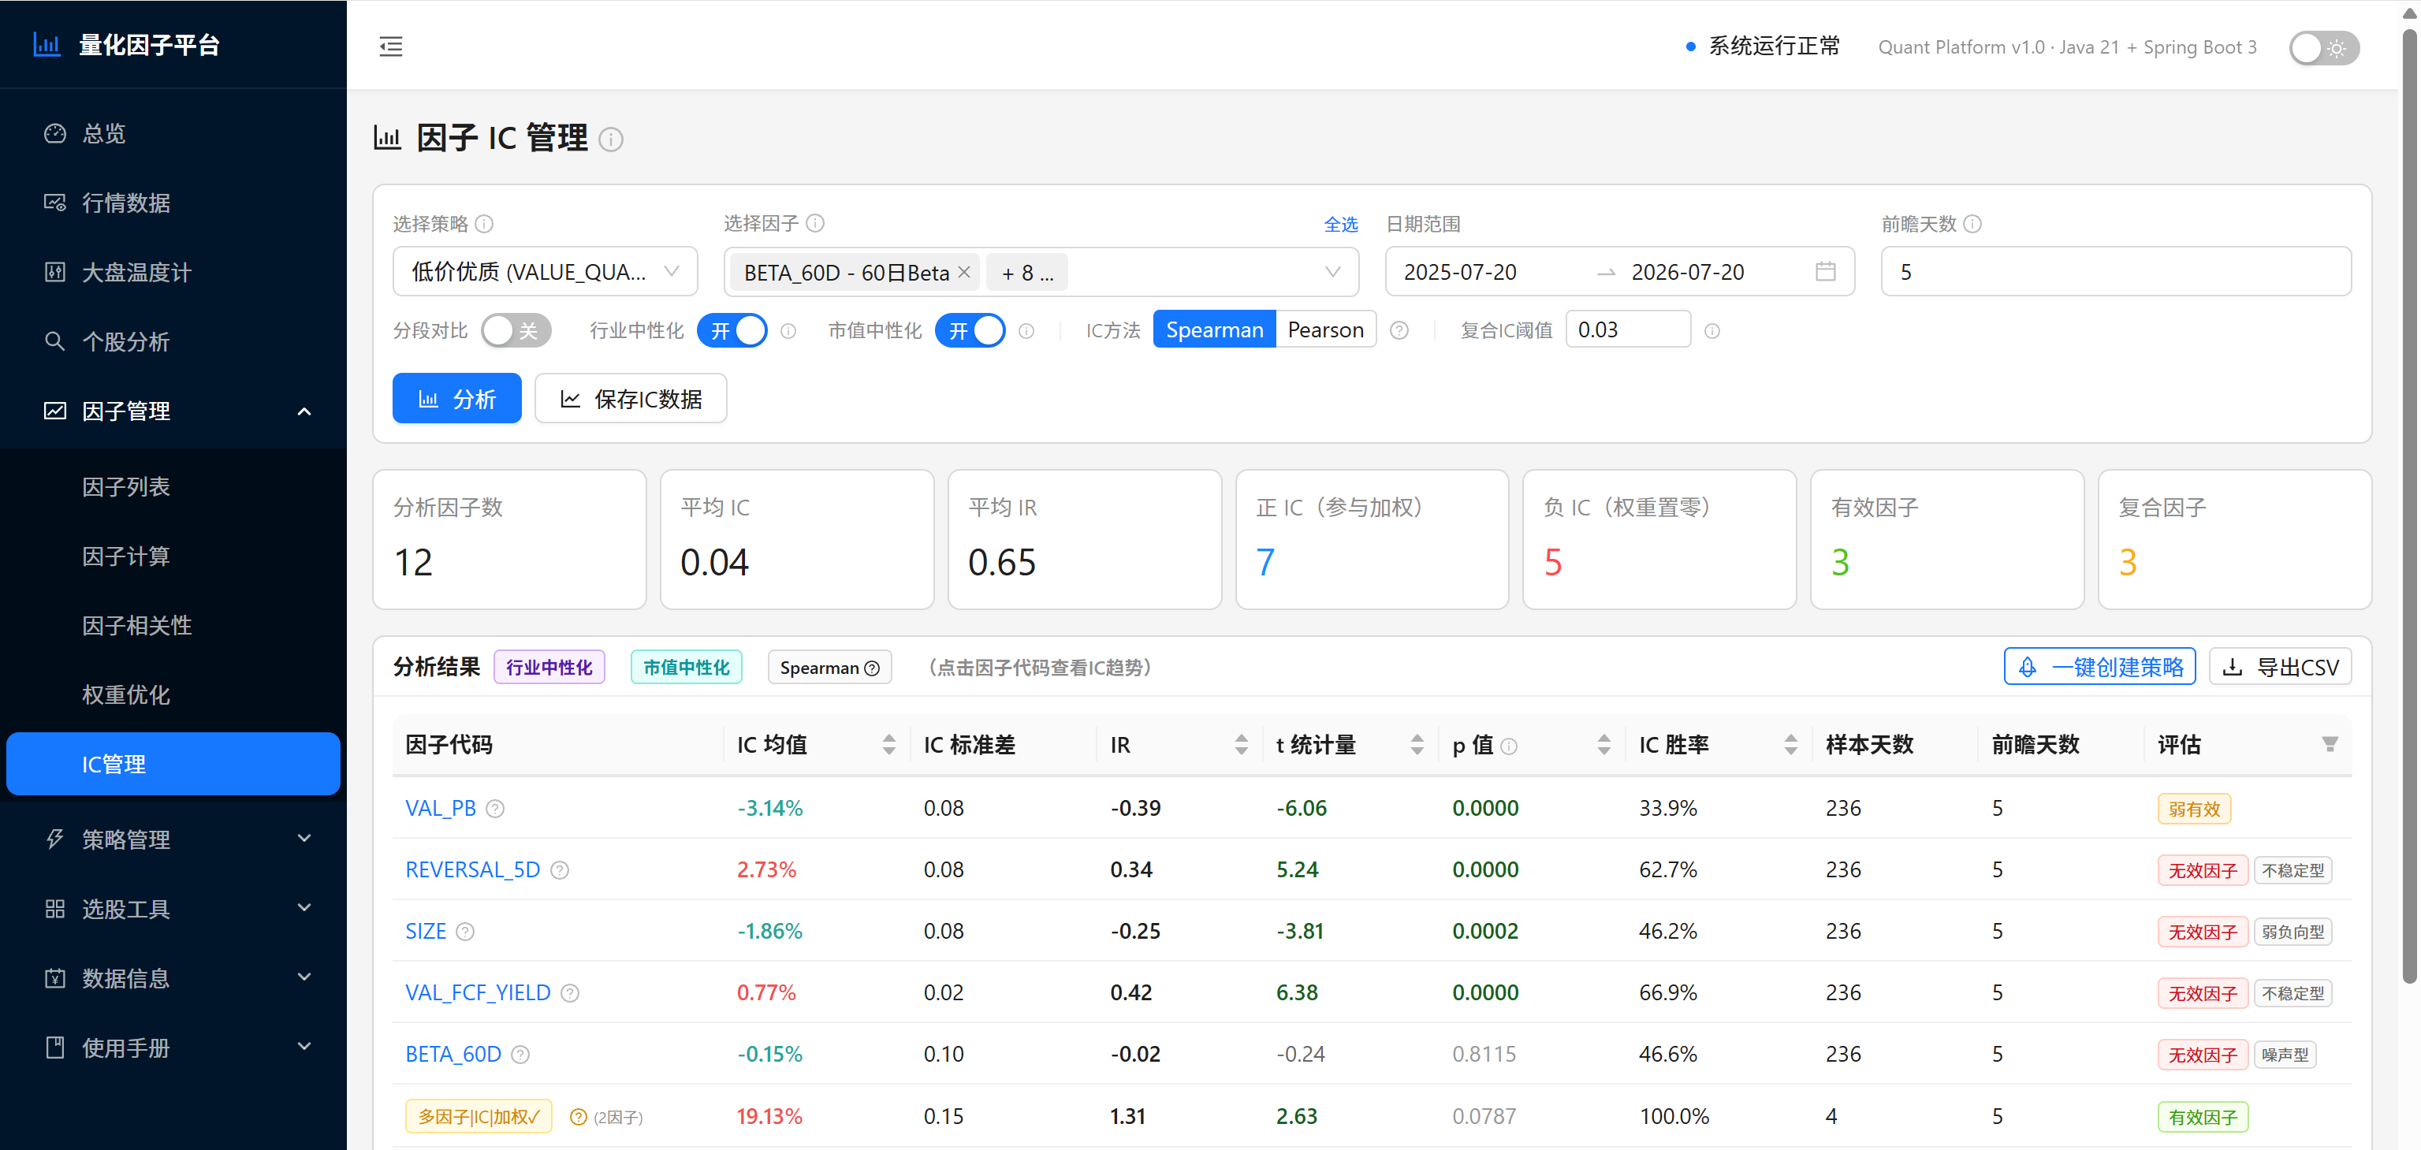Click the 复合IC阈值 input field
Viewport: 2421px width, 1150px height.
1628,329
